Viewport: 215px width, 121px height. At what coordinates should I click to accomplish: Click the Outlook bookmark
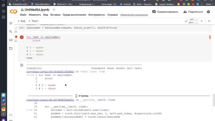(x=125, y=4)
